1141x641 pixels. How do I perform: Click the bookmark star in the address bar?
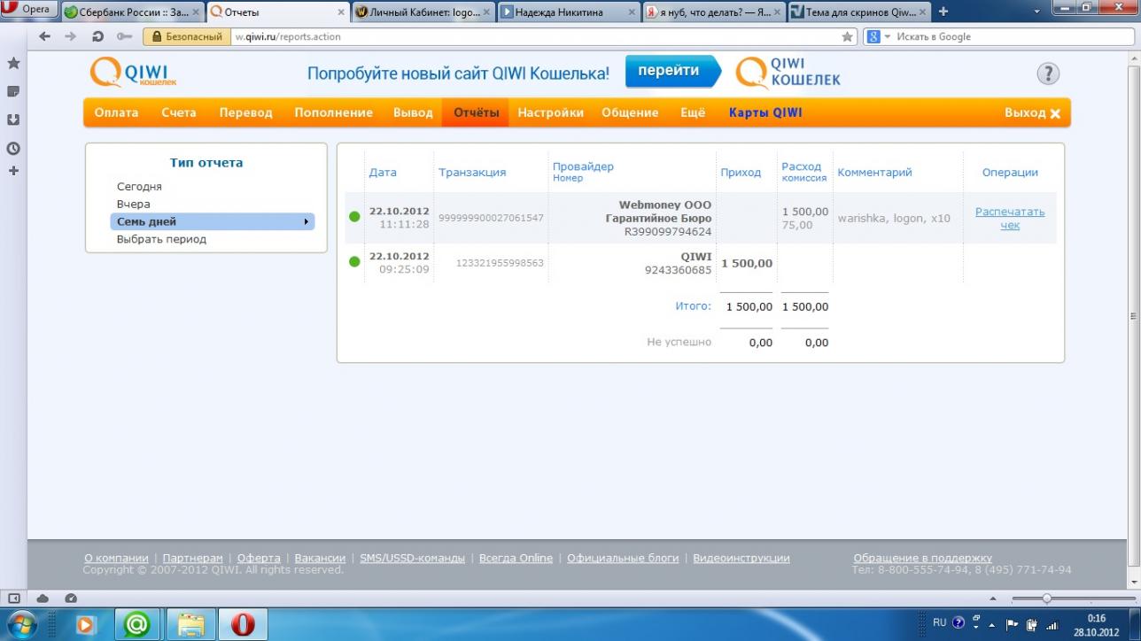(847, 37)
